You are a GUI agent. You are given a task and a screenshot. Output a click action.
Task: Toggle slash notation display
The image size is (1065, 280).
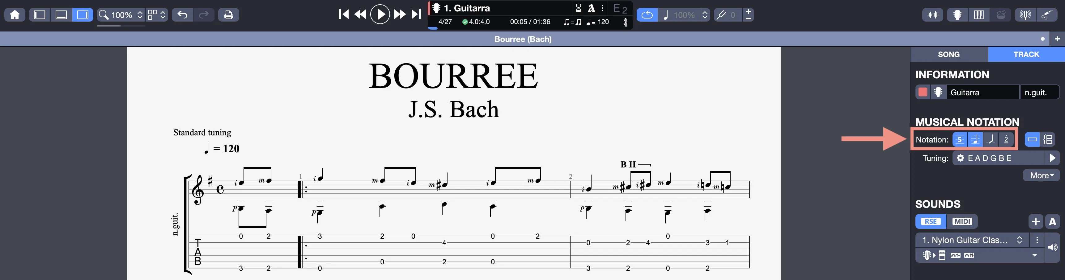click(991, 139)
